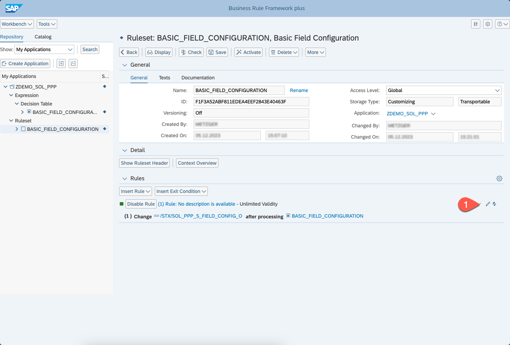Click the expand all nodes icon in Repository
This screenshot has width=510, height=345.
[61, 63]
